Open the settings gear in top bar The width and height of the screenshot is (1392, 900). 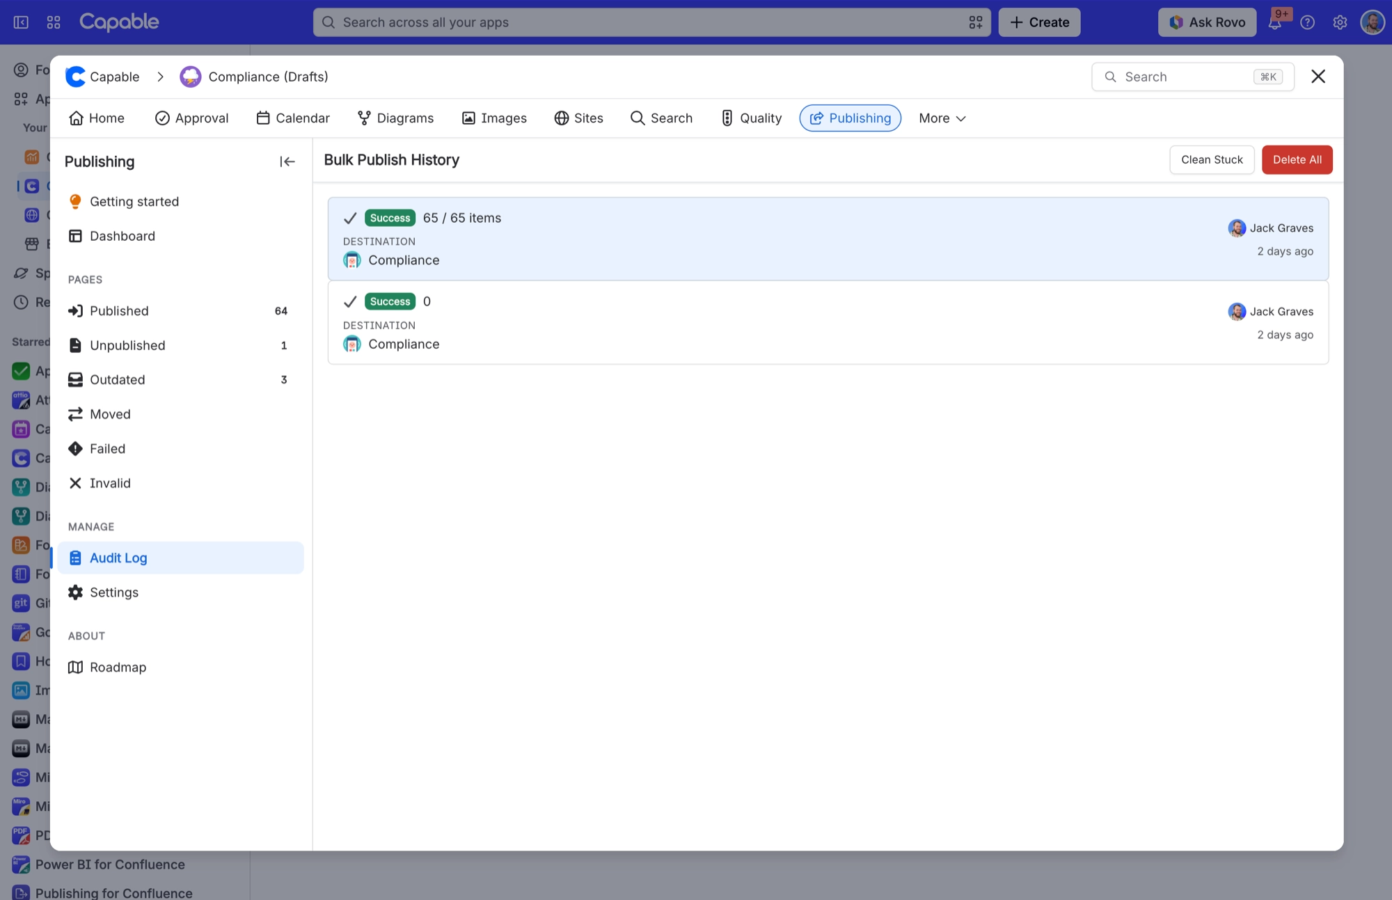click(x=1340, y=22)
